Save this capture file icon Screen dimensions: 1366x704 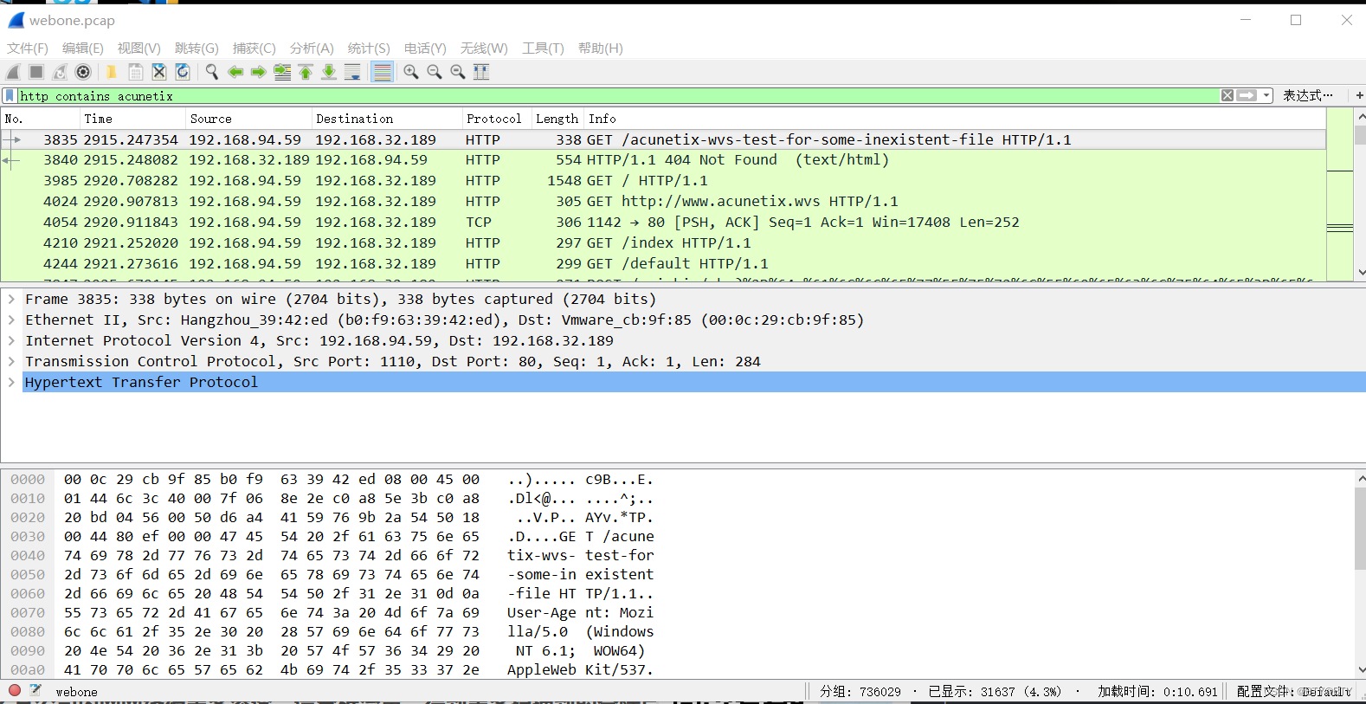click(136, 72)
